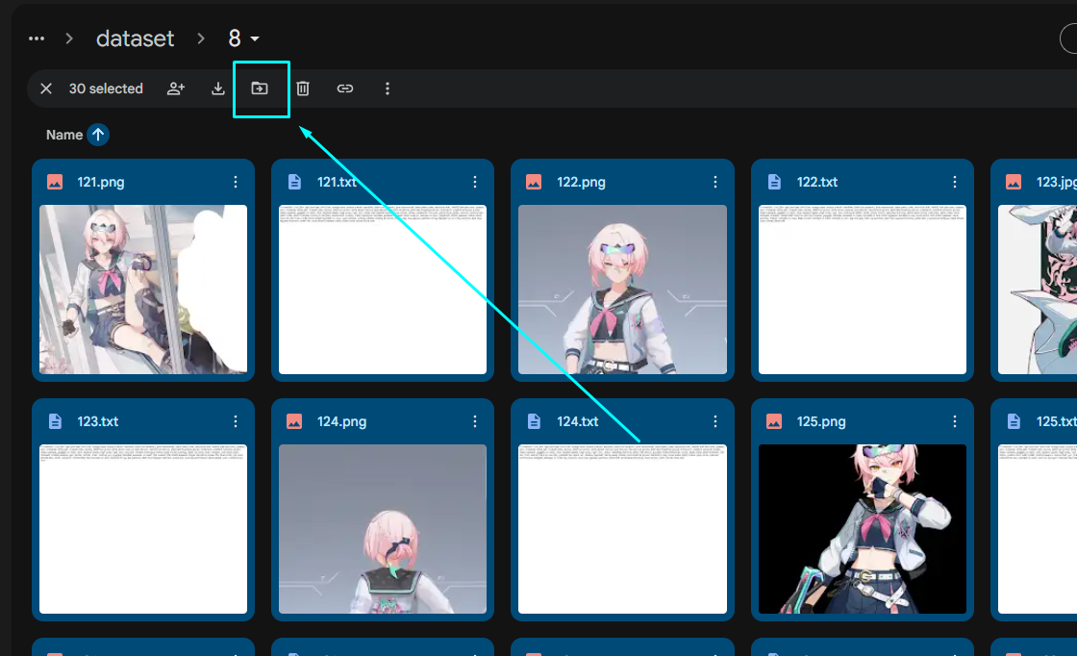Image resolution: width=1077 pixels, height=656 pixels.
Task: Toggle the Name sort to descending order
Action: click(100, 135)
